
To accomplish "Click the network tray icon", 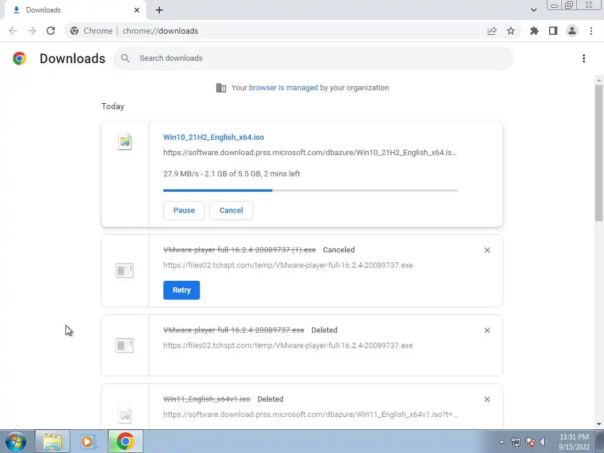I will (516, 442).
